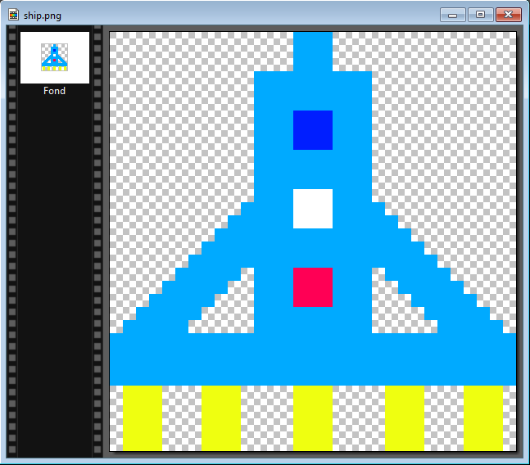This screenshot has width=530, height=465.
Task: Click the wide cyan base of the ship
Action: [x=313, y=360]
